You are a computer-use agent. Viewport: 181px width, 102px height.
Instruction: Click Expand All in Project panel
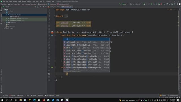[x=38, y=7]
